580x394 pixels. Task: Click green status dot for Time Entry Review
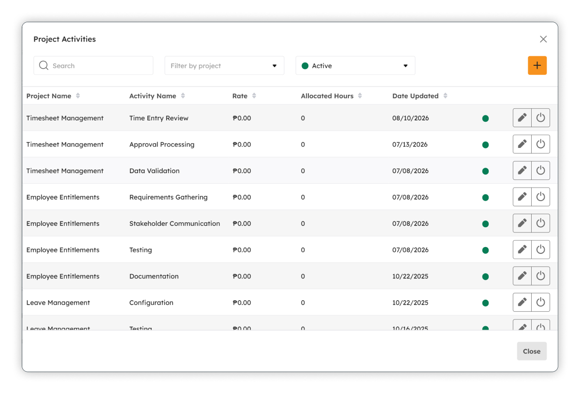(x=485, y=118)
